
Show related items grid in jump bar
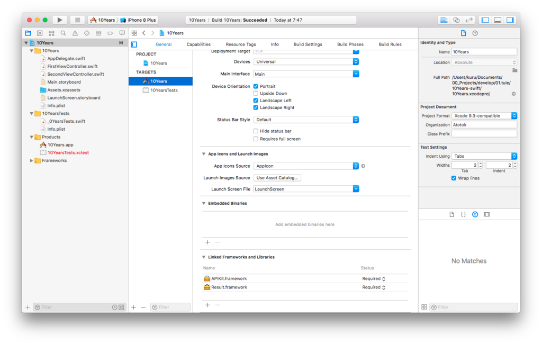tap(134, 33)
